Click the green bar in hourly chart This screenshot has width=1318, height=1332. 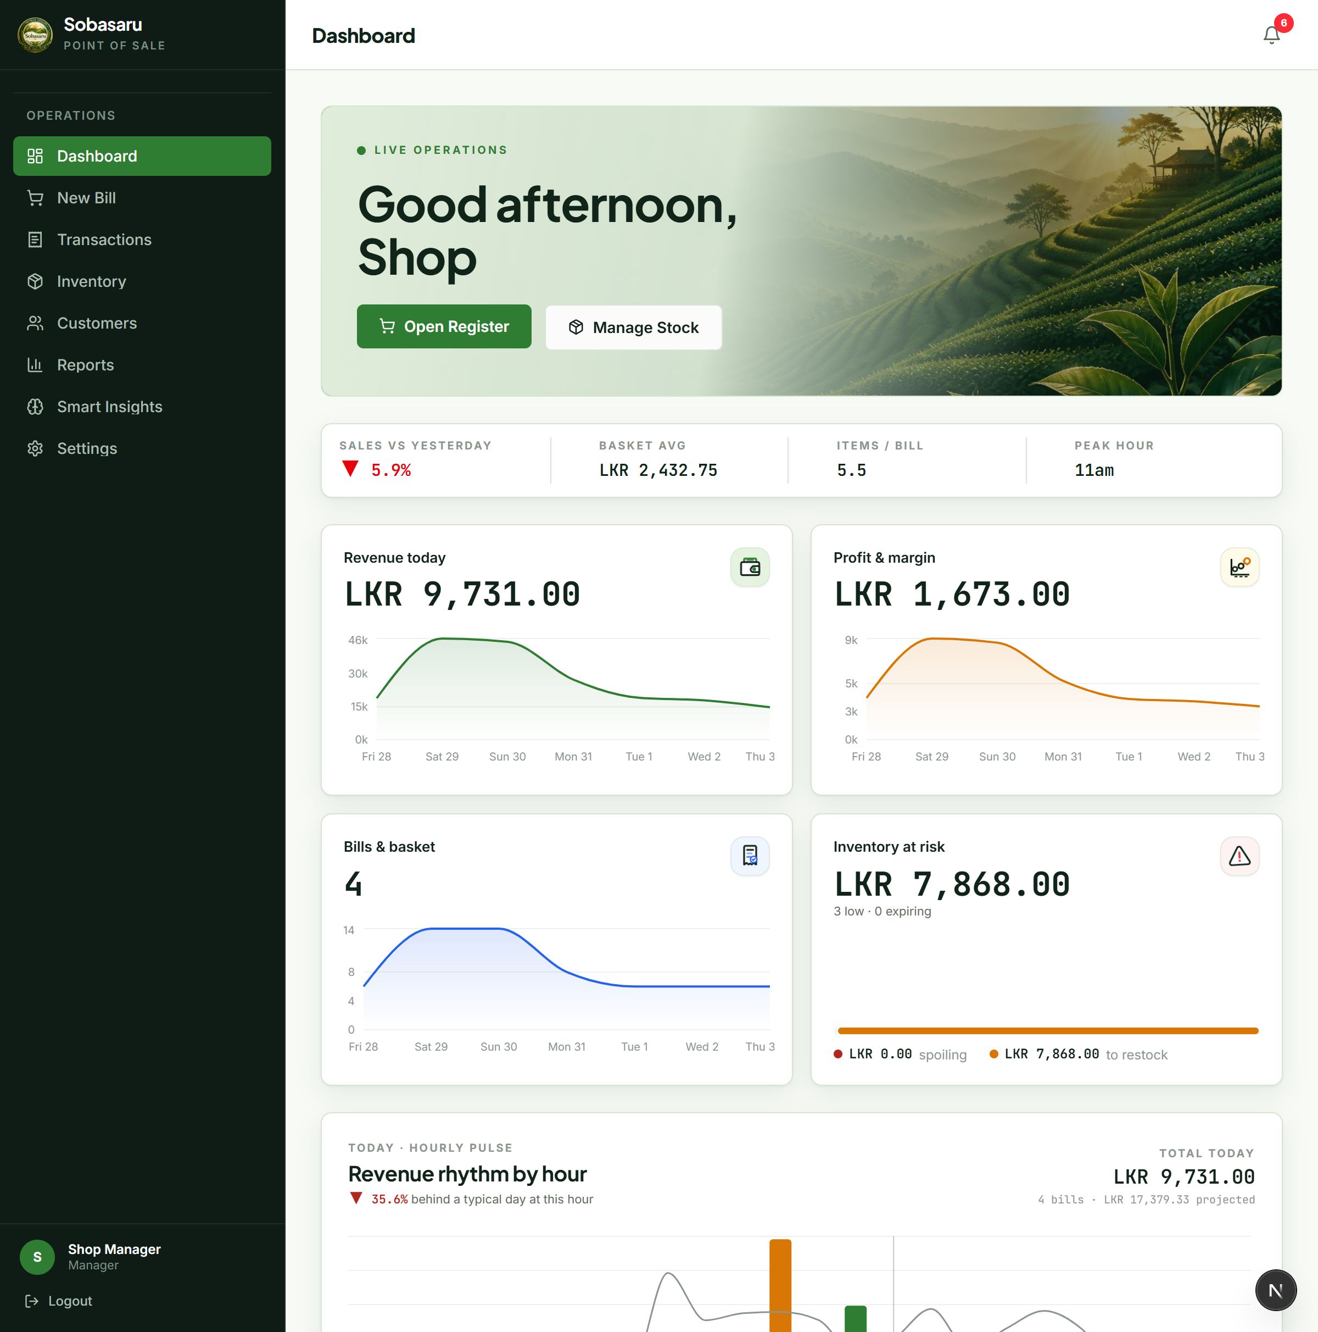click(x=855, y=1318)
